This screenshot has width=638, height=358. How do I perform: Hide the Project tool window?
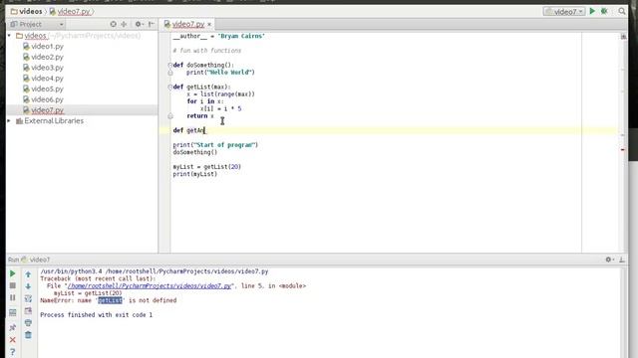pyautogui.click(x=152, y=24)
